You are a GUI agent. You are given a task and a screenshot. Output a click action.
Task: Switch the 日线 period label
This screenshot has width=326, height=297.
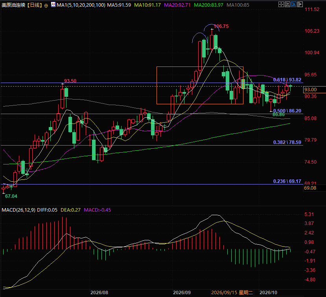[x=35, y=5]
